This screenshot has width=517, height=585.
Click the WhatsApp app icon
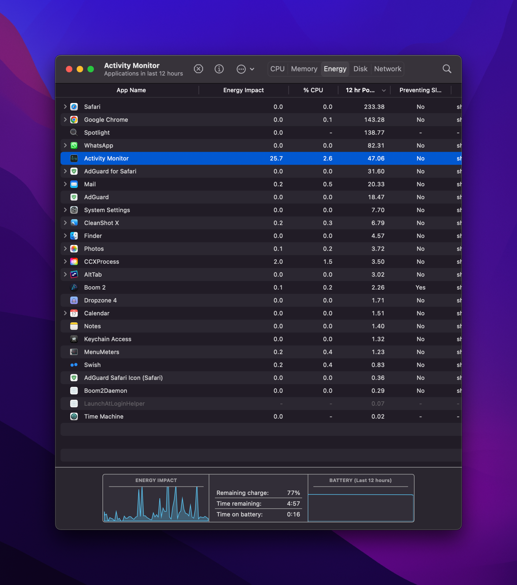pyautogui.click(x=74, y=145)
